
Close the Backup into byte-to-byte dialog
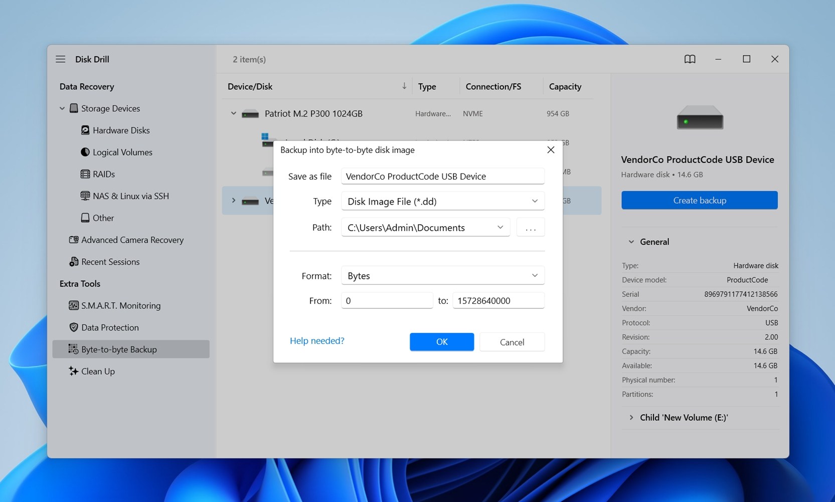click(x=551, y=150)
